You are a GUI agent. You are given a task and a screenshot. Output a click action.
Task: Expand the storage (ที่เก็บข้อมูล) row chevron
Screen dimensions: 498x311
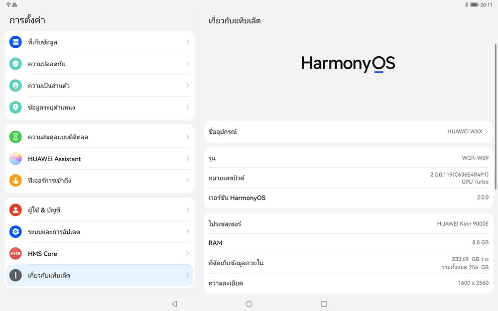(x=187, y=42)
